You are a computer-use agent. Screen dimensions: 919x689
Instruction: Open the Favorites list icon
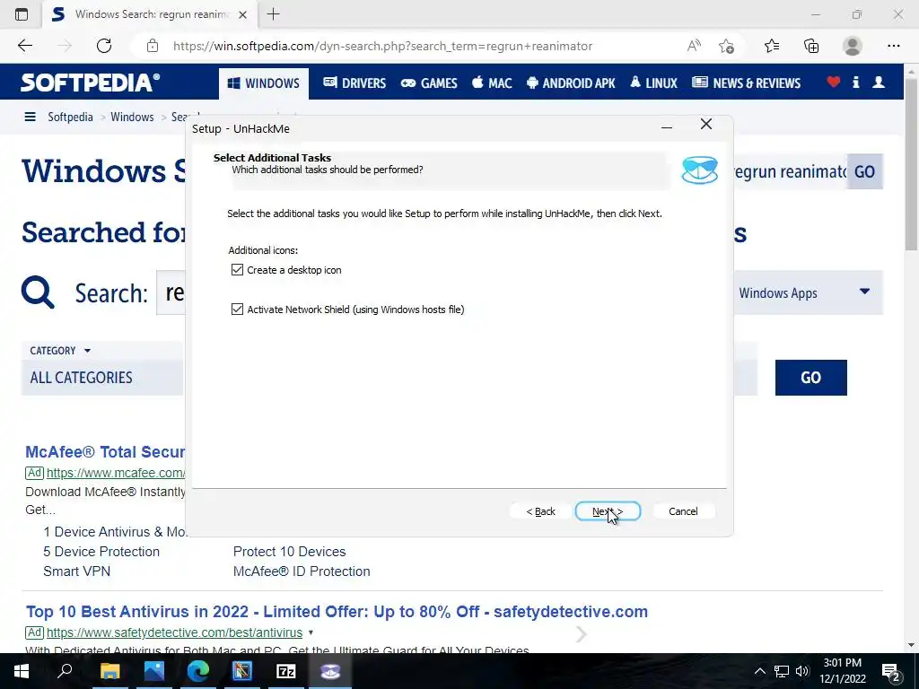[772, 46]
